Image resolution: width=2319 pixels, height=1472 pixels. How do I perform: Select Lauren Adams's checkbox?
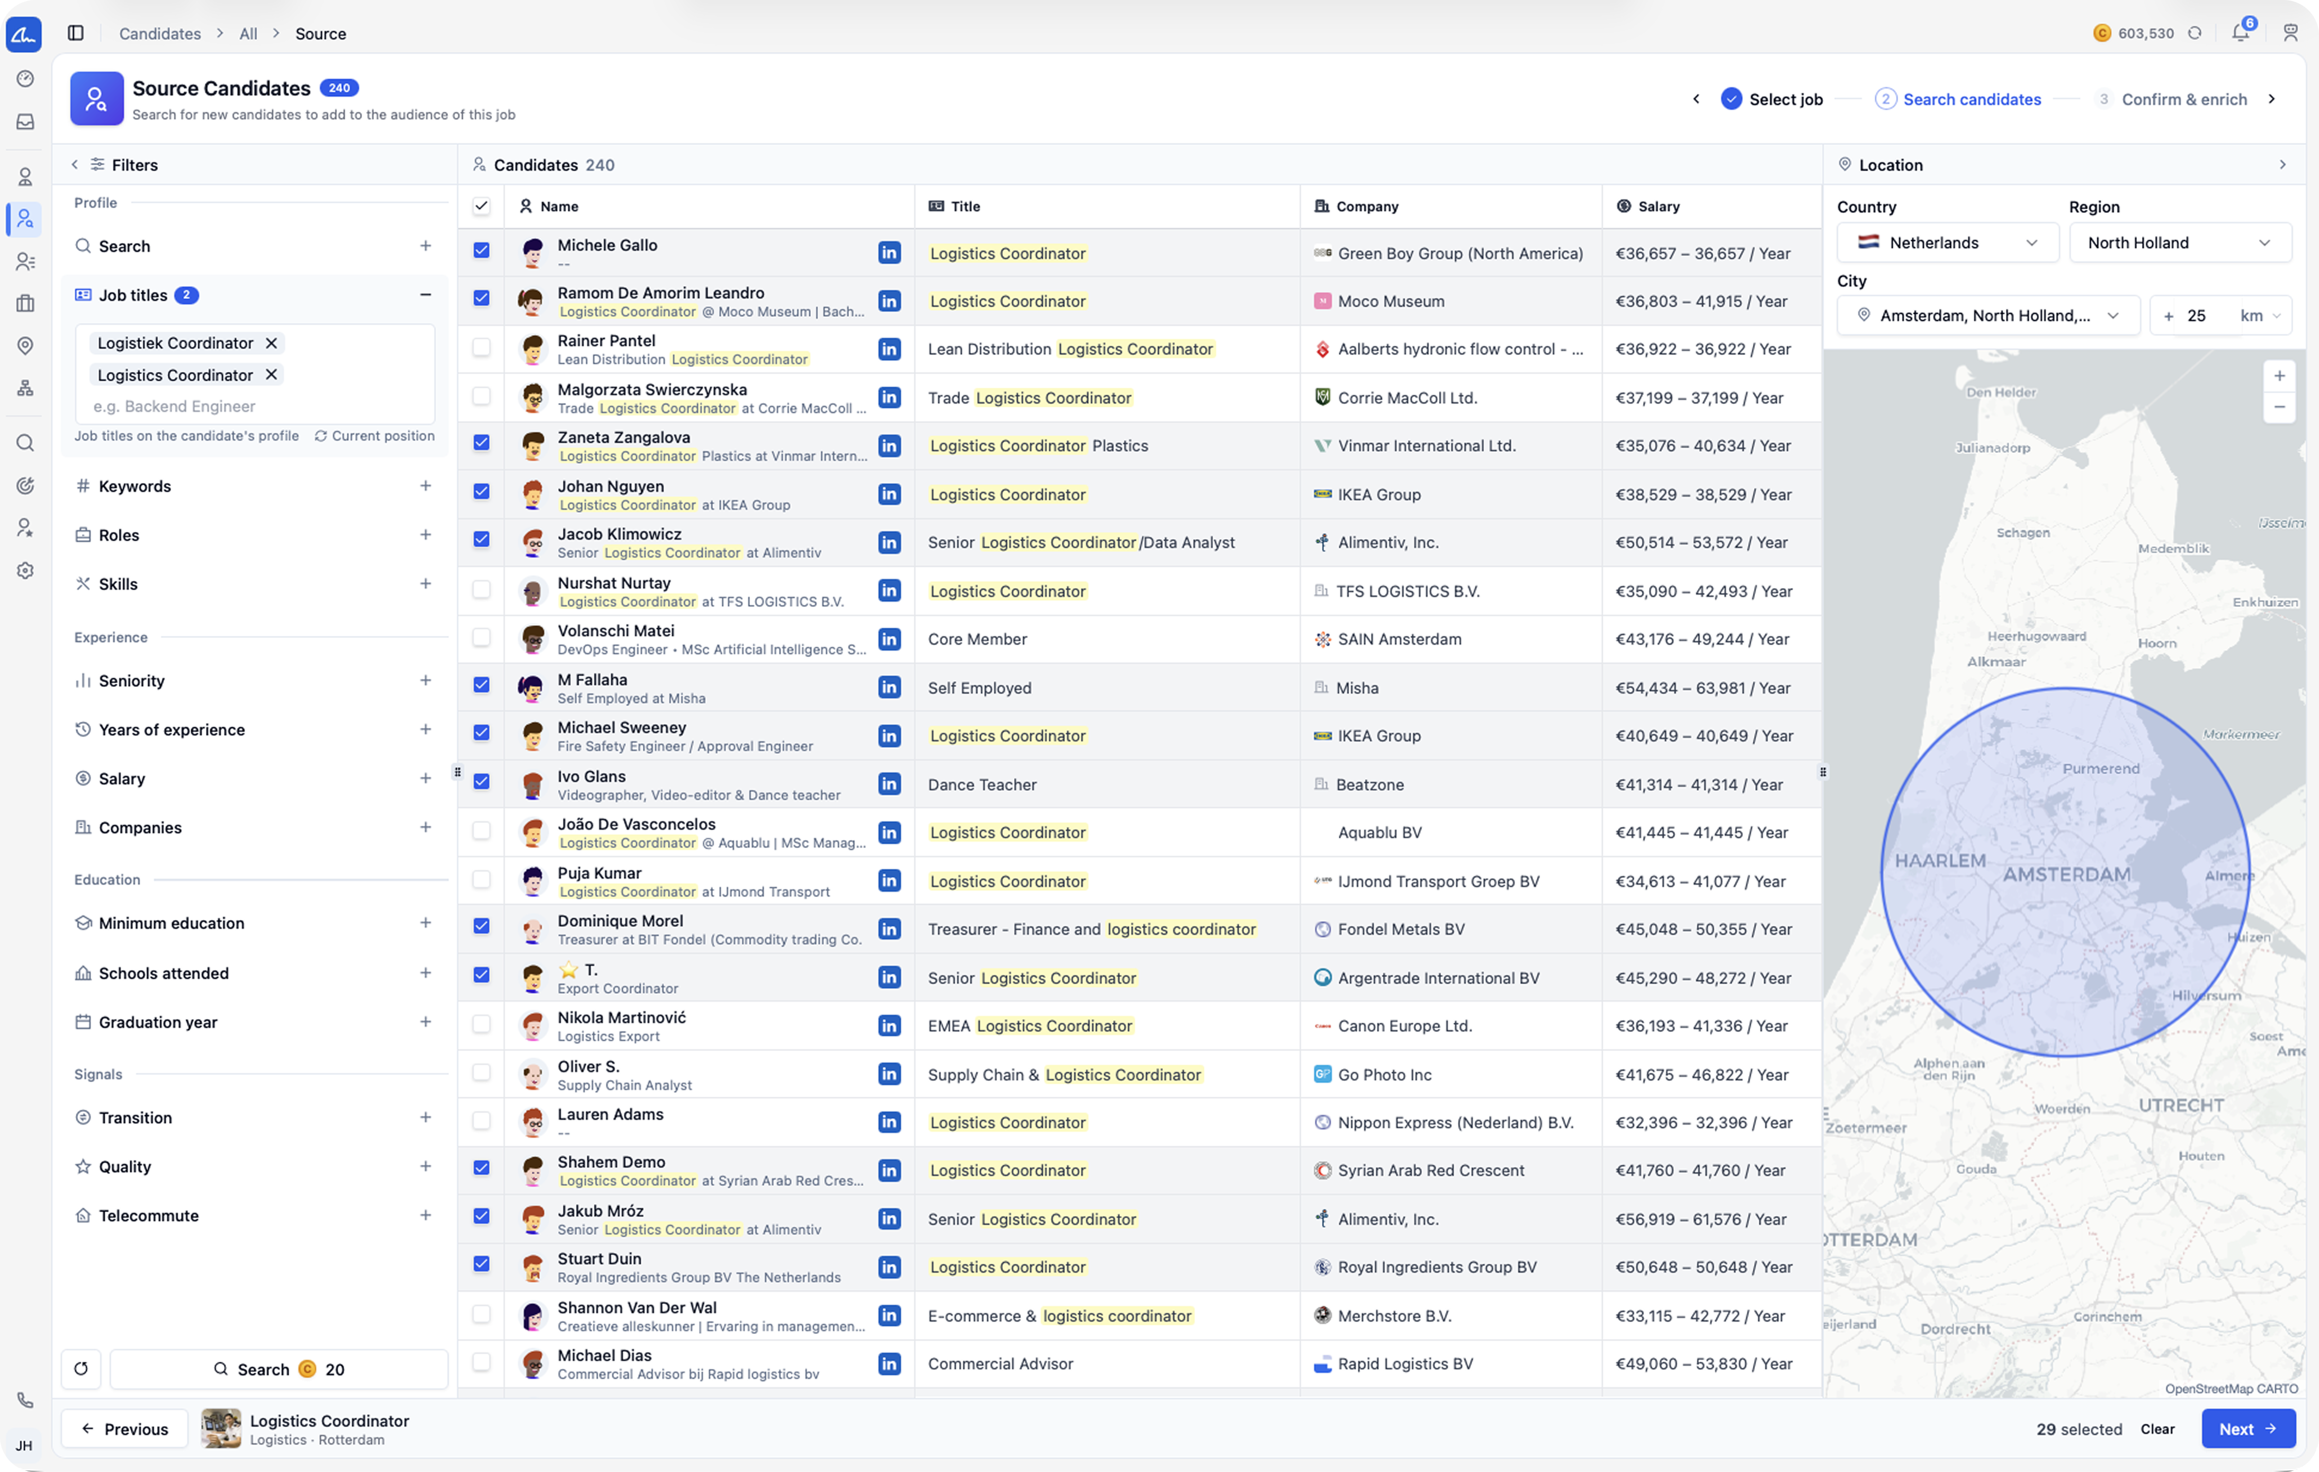pyautogui.click(x=481, y=1120)
